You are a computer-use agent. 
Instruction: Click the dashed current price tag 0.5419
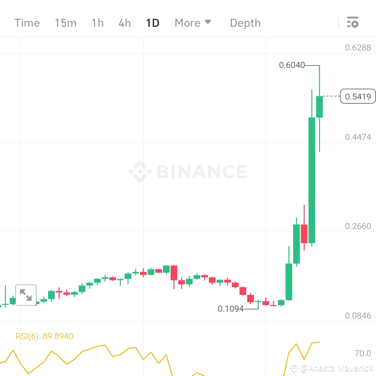[x=357, y=96]
